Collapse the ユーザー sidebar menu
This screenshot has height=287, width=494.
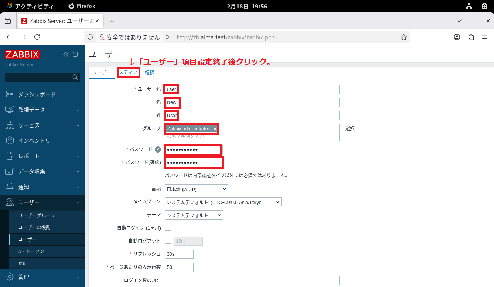click(x=78, y=202)
